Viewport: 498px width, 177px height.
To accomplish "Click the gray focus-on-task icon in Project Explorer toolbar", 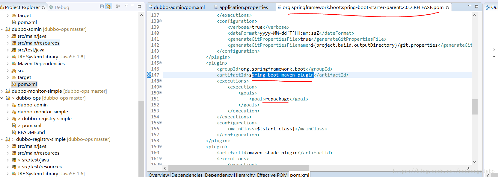I will coord(118,7).
